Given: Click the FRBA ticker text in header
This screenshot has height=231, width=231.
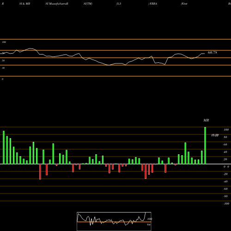Looking at the screenshot, I should [153, 4].
